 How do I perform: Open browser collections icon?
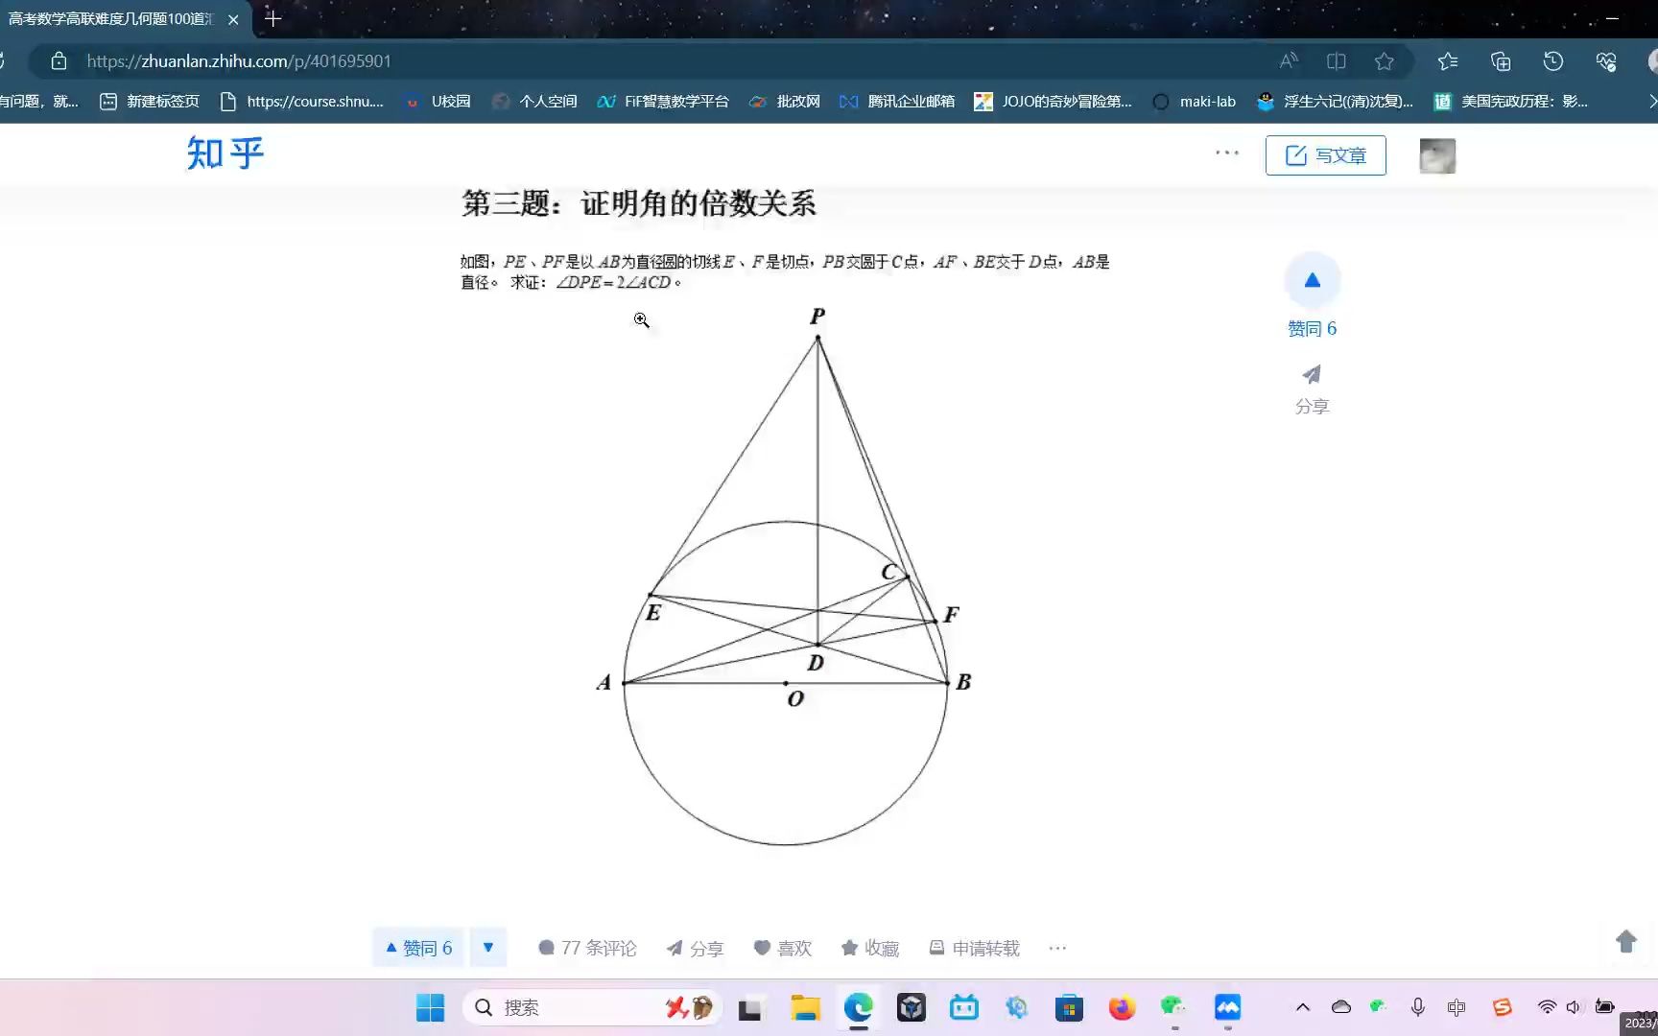(x=1501, y=61)
